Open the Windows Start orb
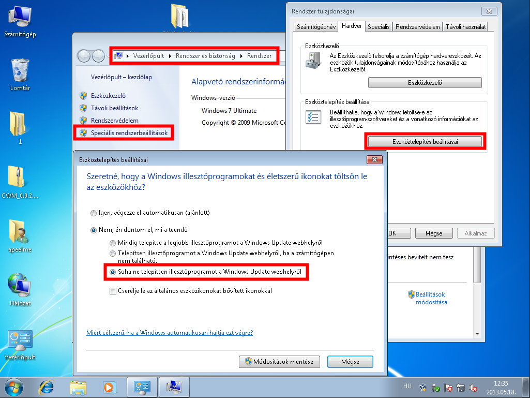This screenshot has height=398, width=530. point(13,387)
